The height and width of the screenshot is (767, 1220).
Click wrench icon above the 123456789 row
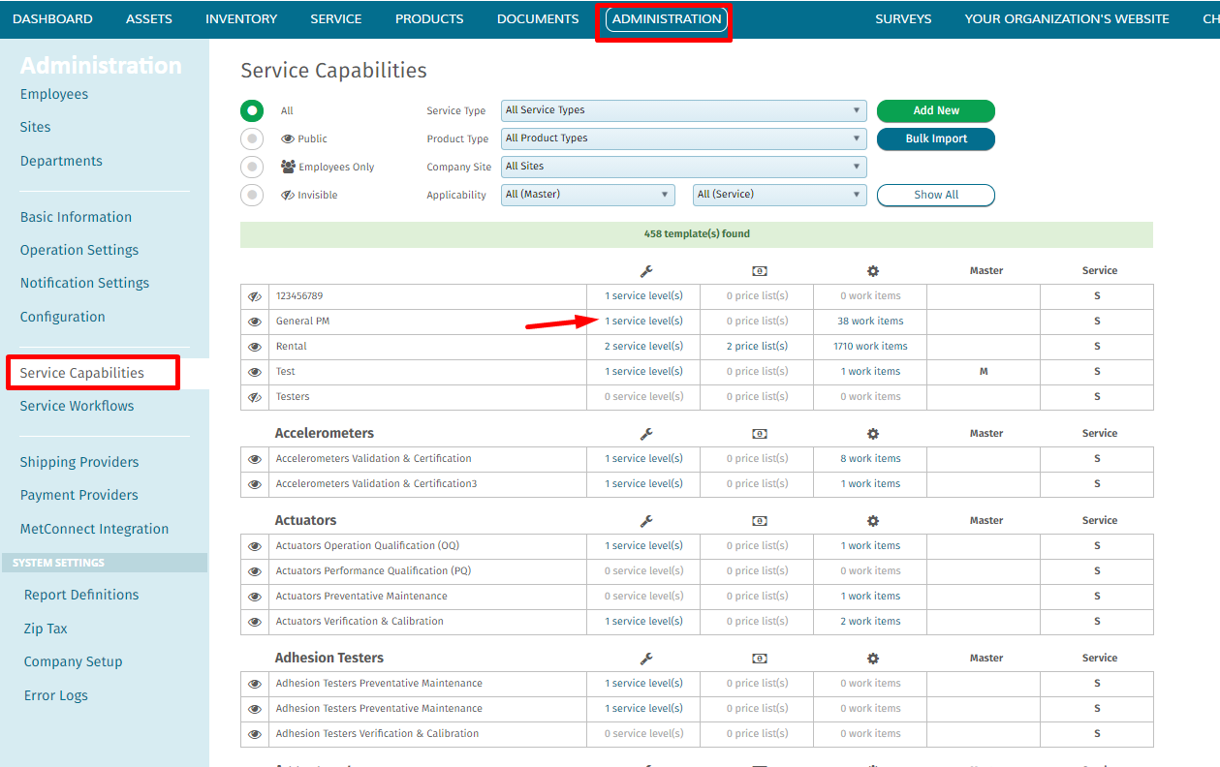point(646,271)
